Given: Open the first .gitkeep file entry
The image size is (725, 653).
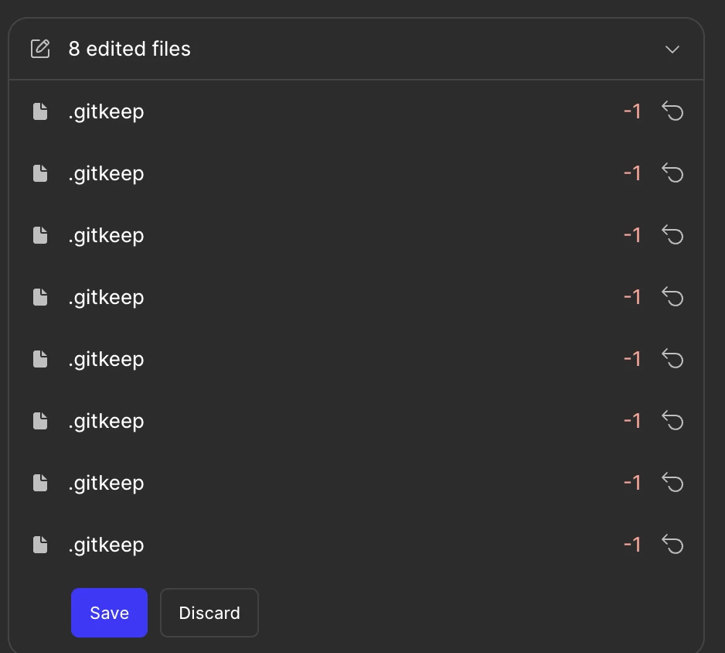Looking at the screenshot, I should 356,111.
